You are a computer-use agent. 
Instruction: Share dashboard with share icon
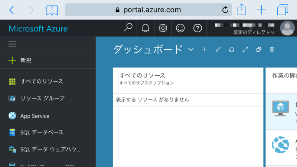pos(232,49)
